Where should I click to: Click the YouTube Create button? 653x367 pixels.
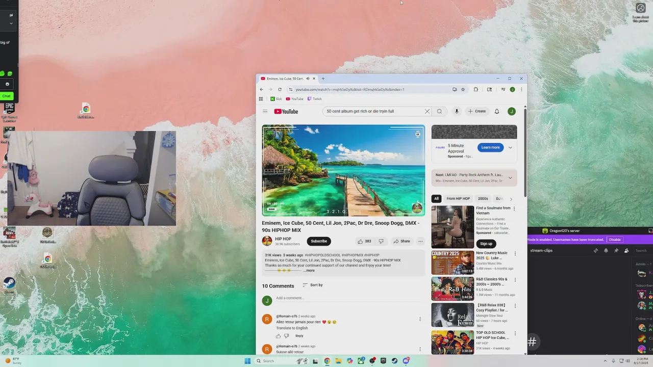click(x=477, y=111)
